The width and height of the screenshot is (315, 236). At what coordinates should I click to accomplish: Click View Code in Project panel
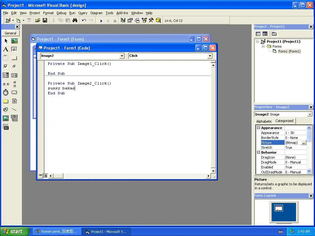[258, 34]
